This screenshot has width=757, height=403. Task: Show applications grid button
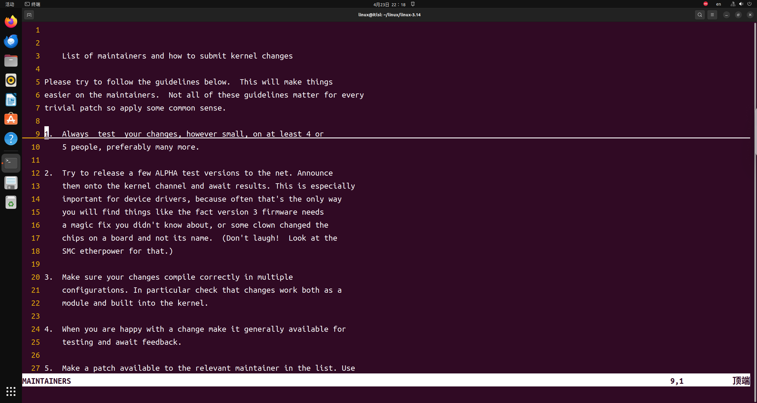pyautogui.click(x=11, y=391)
